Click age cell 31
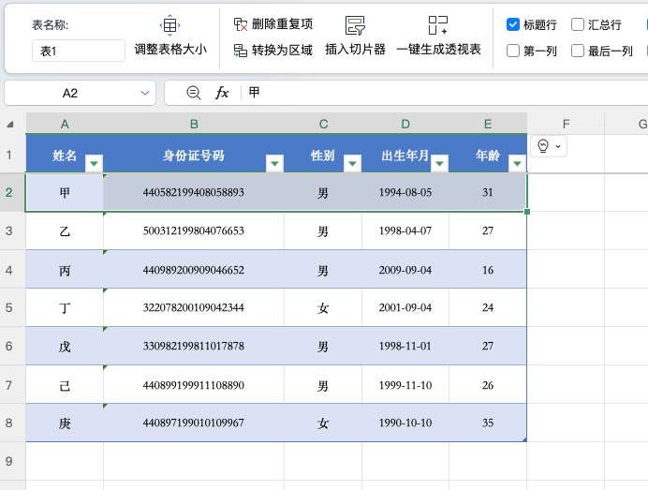 point(488,192)
